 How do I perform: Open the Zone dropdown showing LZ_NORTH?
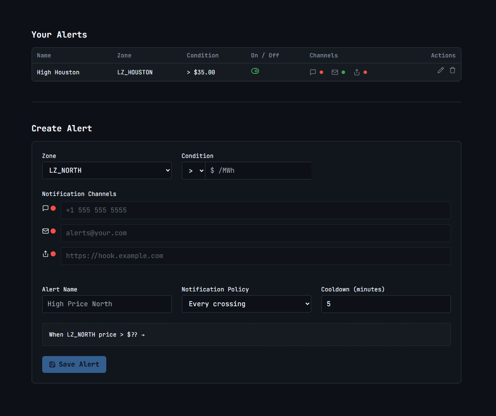(107, 170)
